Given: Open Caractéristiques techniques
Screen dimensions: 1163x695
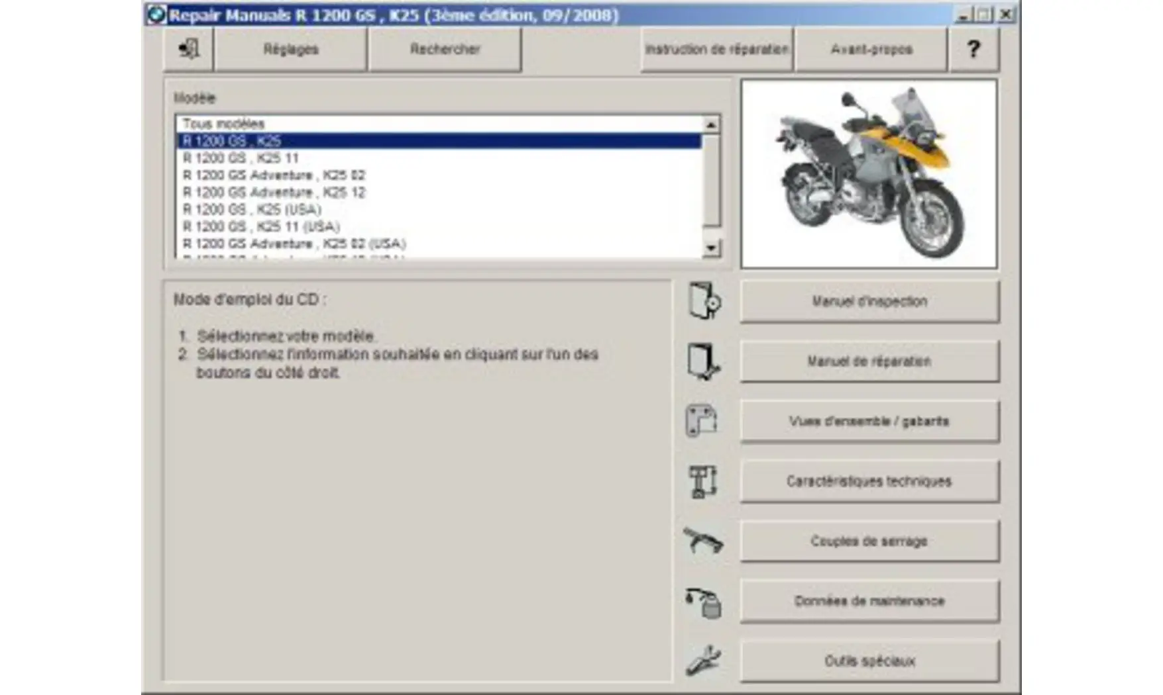Looking at the screenshot, I should click(x=869, y=481).
